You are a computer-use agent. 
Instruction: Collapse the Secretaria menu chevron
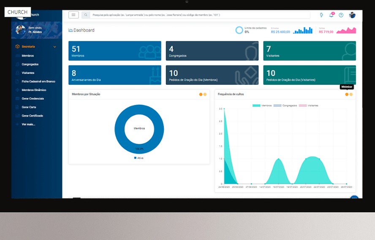click(x=54, y=47)
